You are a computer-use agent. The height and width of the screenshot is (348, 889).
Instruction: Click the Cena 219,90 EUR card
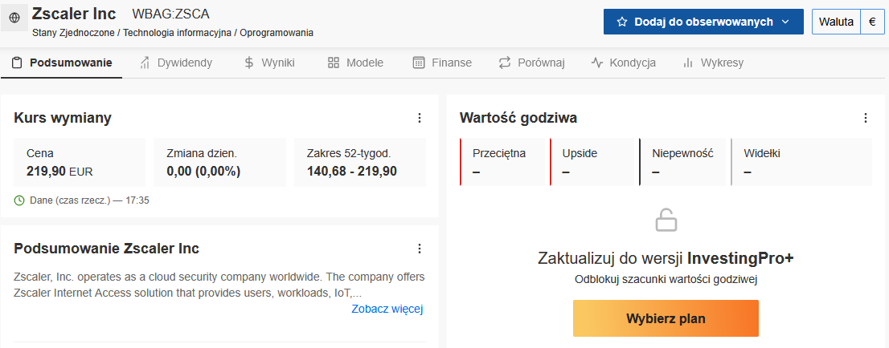click(80, 163)
